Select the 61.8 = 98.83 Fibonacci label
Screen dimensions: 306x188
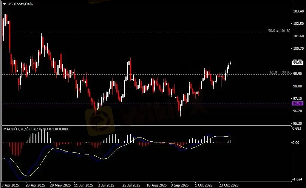pos(280,72)
